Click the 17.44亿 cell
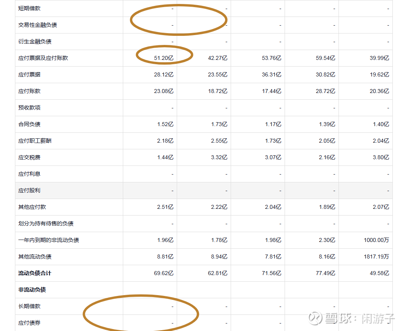 [x=272, y=91]
